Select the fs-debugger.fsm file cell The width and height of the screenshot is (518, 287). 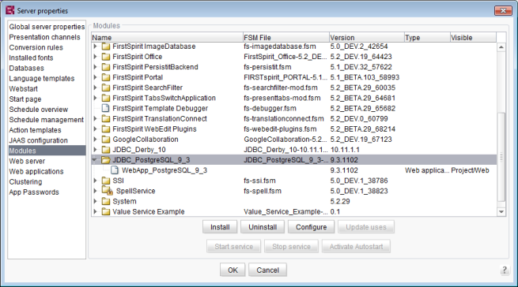tap(270, 108)
